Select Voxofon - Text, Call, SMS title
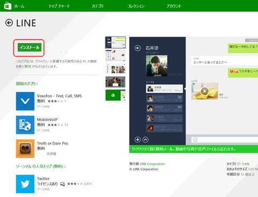 pos(59,96)
